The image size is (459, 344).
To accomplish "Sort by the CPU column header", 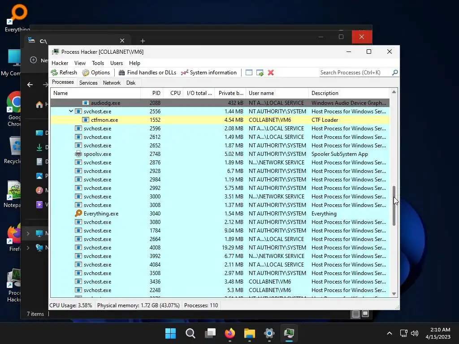I will [173, 93].
